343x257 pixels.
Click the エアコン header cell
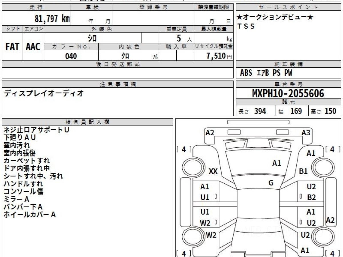pyautogui.click(x=33, y=29)
